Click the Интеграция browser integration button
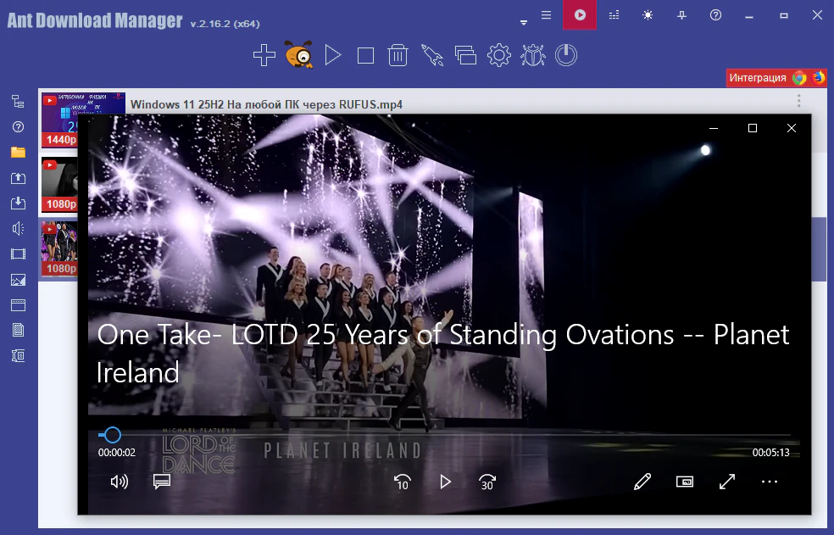Image resolution: width=834 pixels, height=535 pixels. [758, 78]
